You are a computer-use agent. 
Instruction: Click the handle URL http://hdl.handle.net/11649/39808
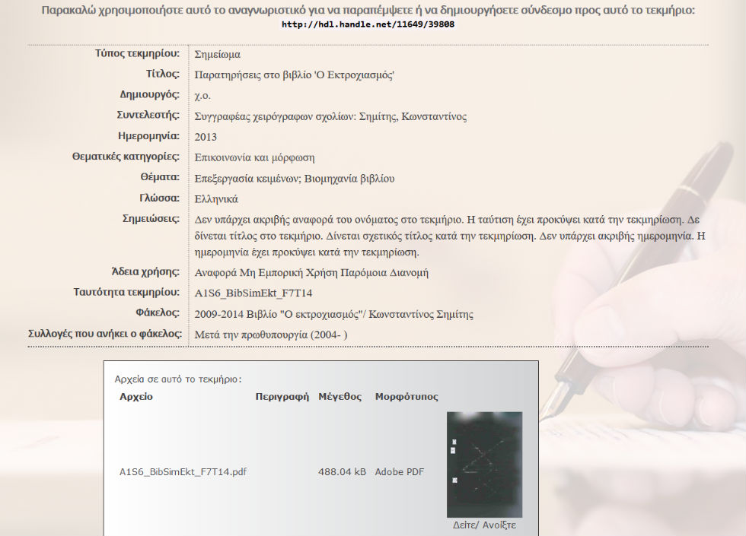(x=368, y=24)
